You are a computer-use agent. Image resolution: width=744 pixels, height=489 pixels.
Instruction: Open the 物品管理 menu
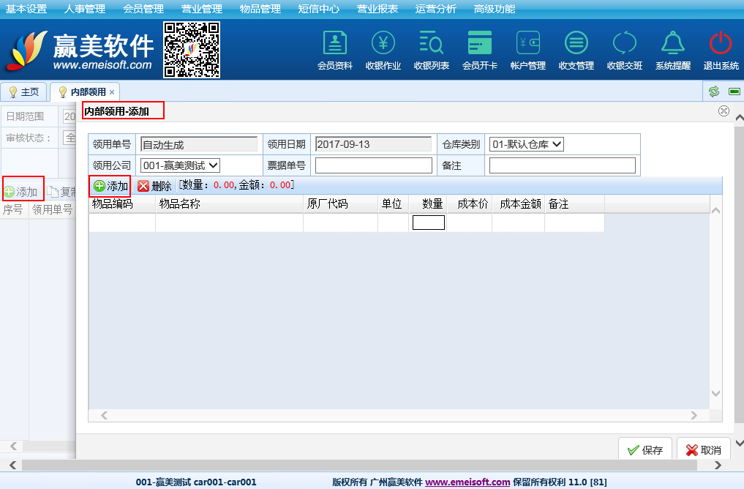coord(260,9)
